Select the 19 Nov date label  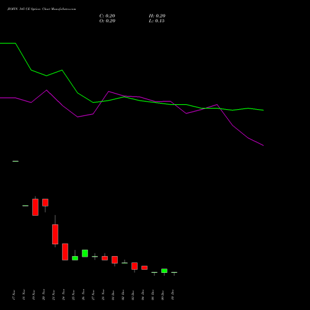[33, 294]
